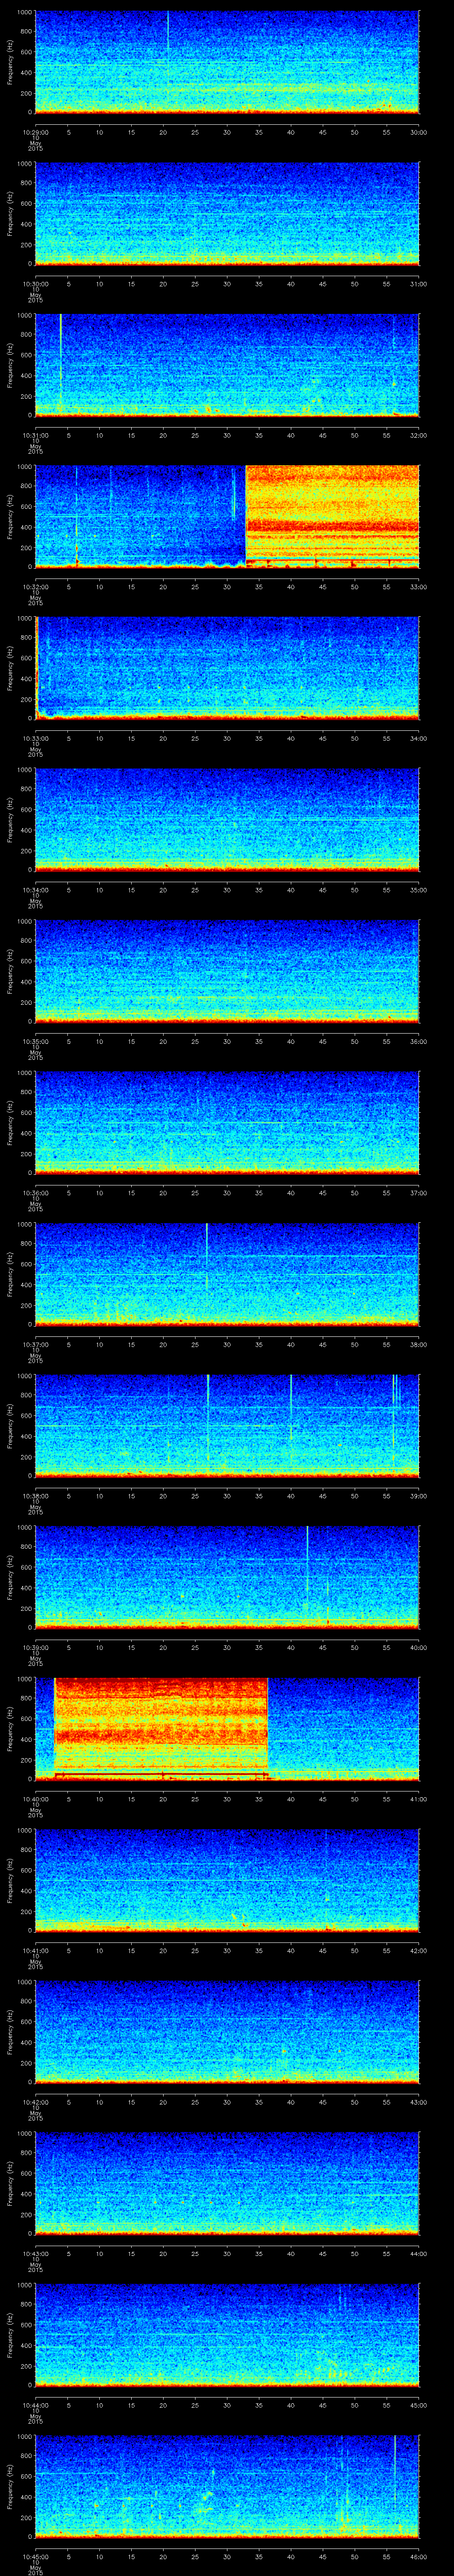Screen dimensions: 454x2576
Task: Click the 10:30:00 start time label
Action: (x=35, y=284)
